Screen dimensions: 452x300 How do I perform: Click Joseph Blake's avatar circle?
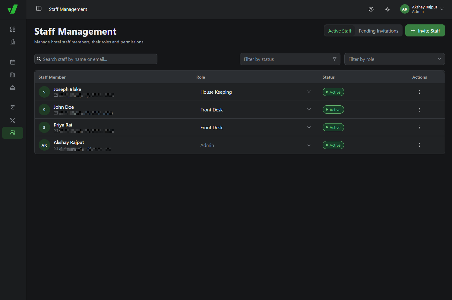(44, 92)
